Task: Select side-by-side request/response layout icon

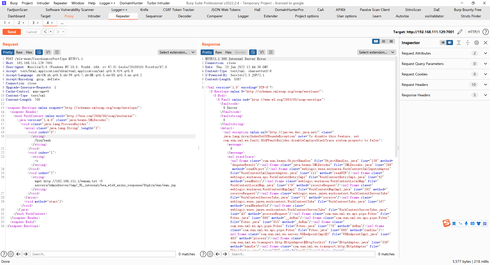Action: (x=376, y=41)
